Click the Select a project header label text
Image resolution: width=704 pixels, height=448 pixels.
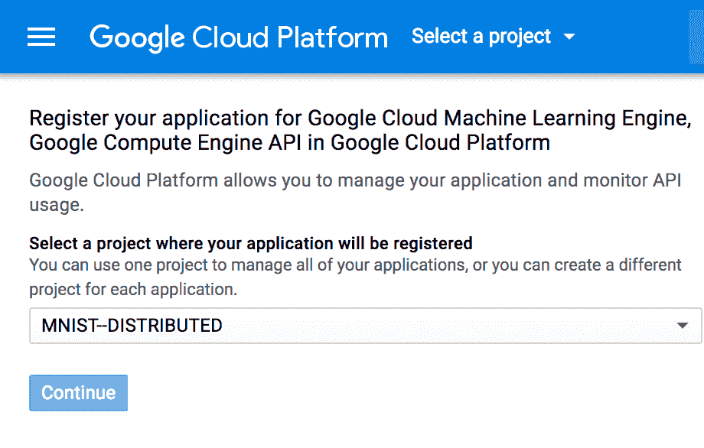click(481, 37)
